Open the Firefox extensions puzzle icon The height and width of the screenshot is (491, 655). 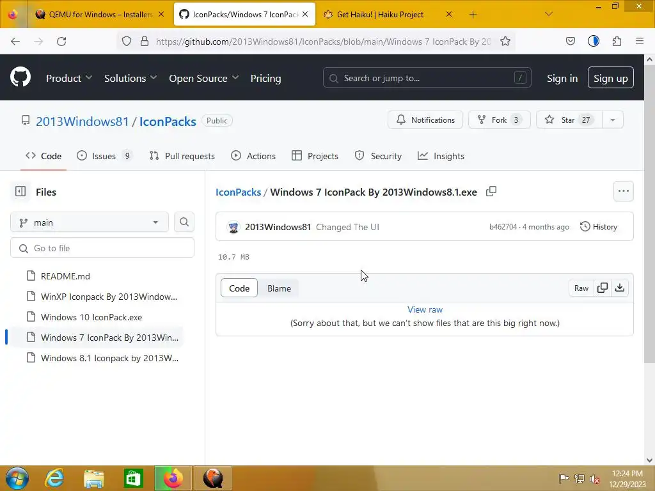(617, 42)
